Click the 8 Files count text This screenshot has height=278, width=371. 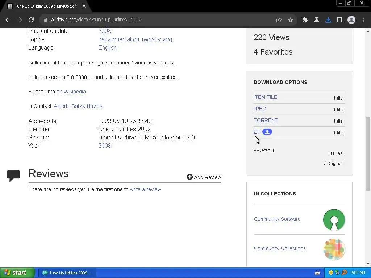point(336,153)
